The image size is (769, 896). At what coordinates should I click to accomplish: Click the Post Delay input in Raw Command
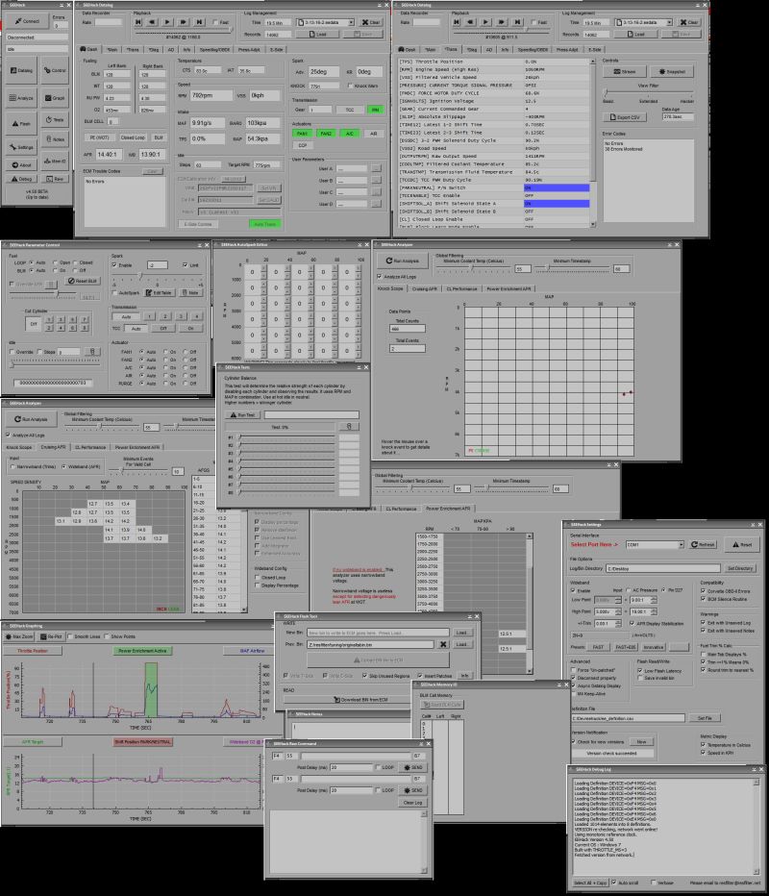350,766
